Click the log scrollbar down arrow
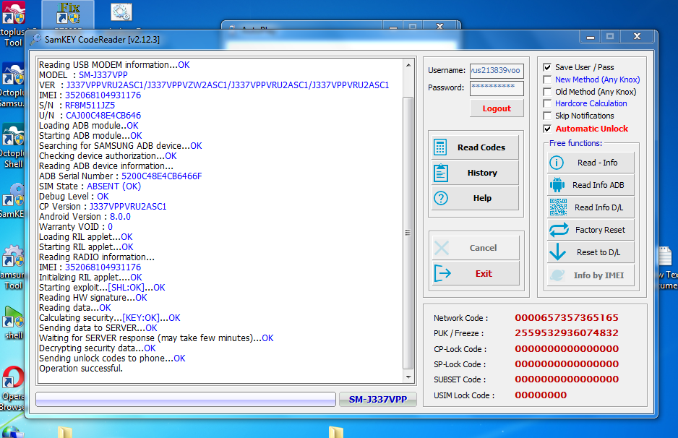This screenshot has height=438, width=678. click(x=408, y=377)
